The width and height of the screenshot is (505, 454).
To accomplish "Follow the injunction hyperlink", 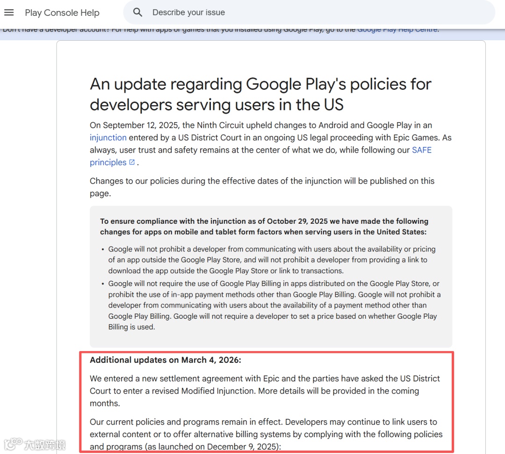I will click(108, 137).
